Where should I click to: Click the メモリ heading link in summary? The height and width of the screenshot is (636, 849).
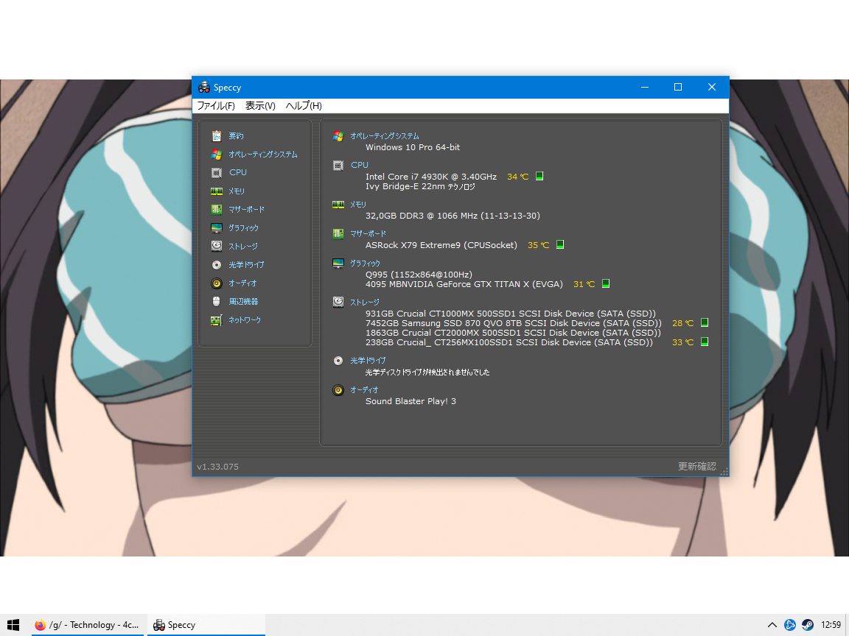pyautogui.click(x=358, y=205)
